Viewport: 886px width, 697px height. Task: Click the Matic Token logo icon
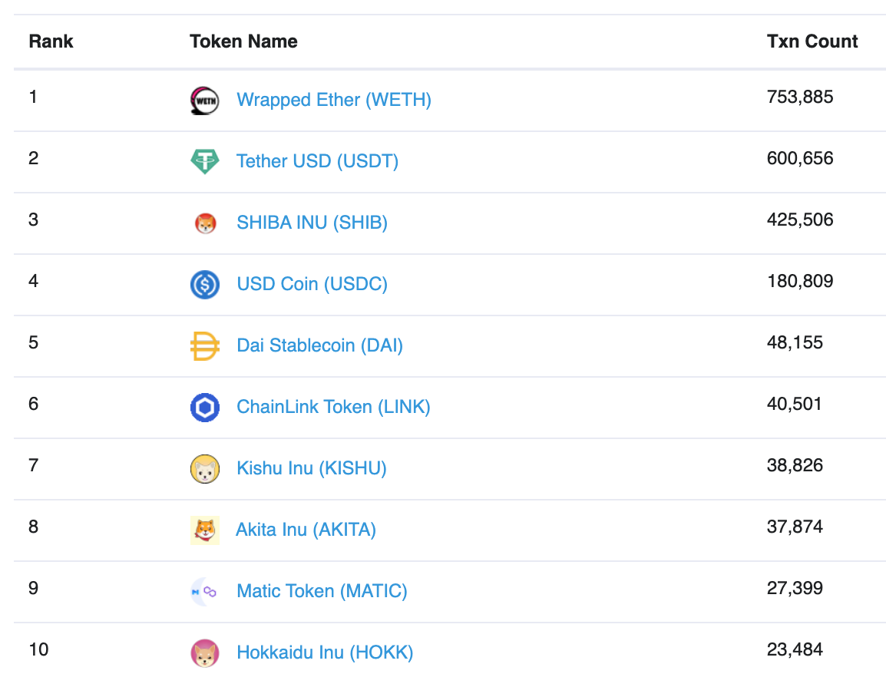[204, 592]
